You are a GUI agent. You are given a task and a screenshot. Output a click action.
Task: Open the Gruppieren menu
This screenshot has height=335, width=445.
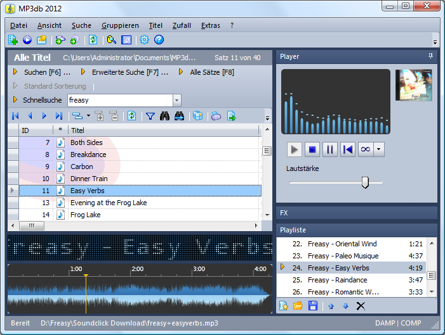tap(120, 25)
